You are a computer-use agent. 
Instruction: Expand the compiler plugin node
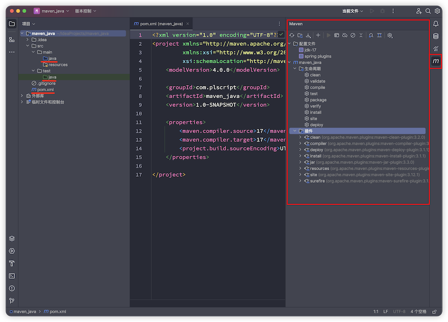[300, 143]
